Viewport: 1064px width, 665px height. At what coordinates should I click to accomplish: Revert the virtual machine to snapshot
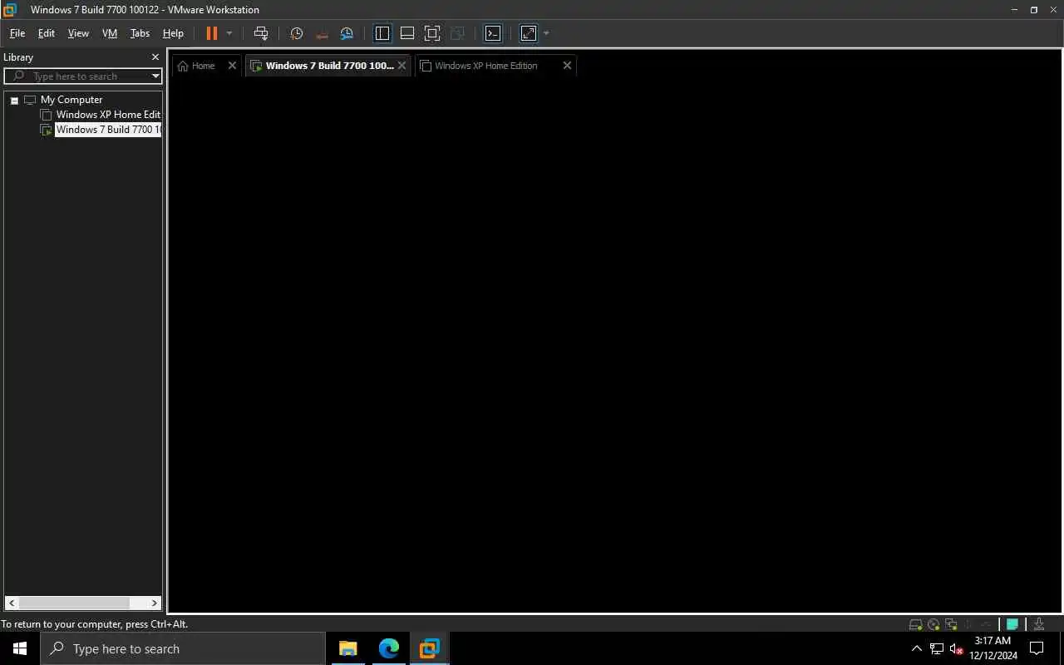322,33
